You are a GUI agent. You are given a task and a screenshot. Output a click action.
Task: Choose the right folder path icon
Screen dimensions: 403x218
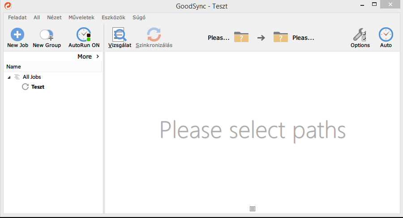point(281,38)
